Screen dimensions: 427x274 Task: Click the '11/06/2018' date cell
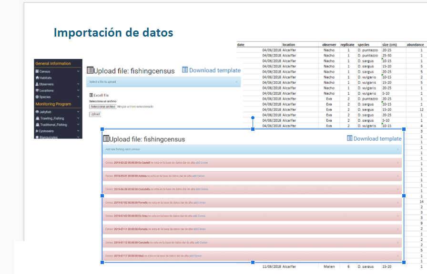coord(272,266)
